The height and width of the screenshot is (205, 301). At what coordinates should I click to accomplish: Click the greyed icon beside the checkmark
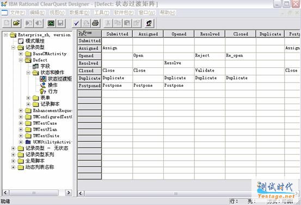(x=86, y=23)
